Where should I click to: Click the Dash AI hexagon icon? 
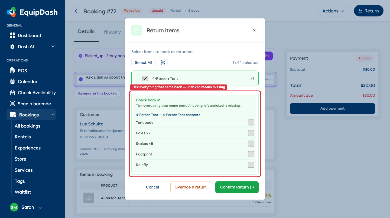[12, 47]
